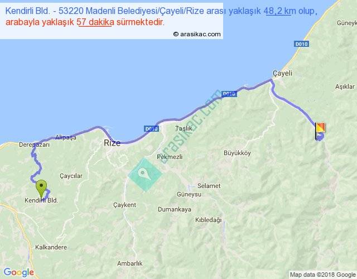Click the Aşıklar place label
Image resolution: width=357 pixels, height=279 pixels.
point(344,86)
